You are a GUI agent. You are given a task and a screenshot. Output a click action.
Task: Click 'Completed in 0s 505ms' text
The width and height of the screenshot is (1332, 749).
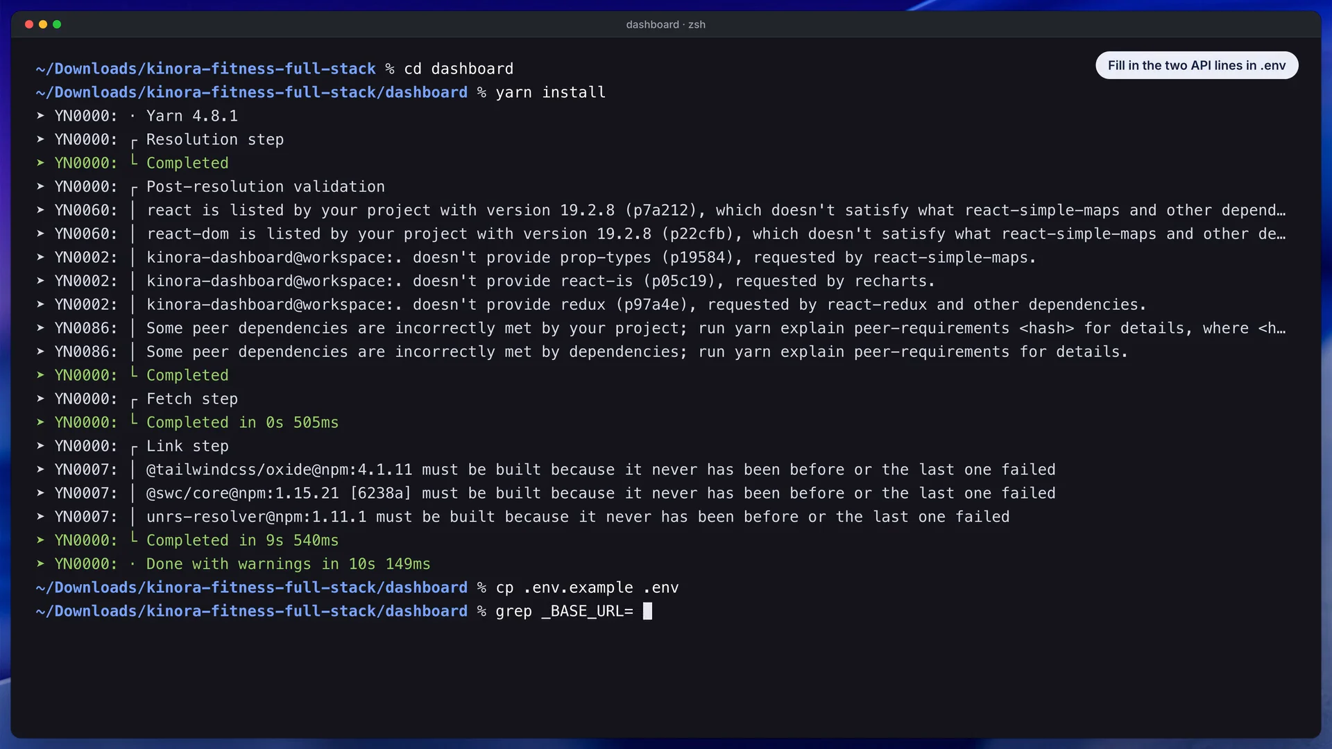242,422
